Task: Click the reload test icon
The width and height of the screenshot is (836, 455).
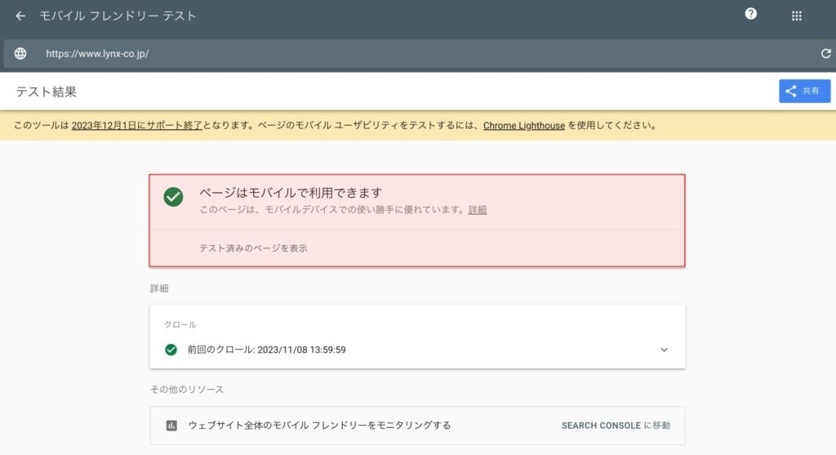Action: coord(826,53)
